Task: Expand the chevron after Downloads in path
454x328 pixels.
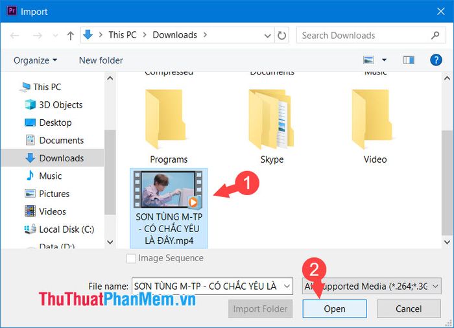Action: [205, 35]
